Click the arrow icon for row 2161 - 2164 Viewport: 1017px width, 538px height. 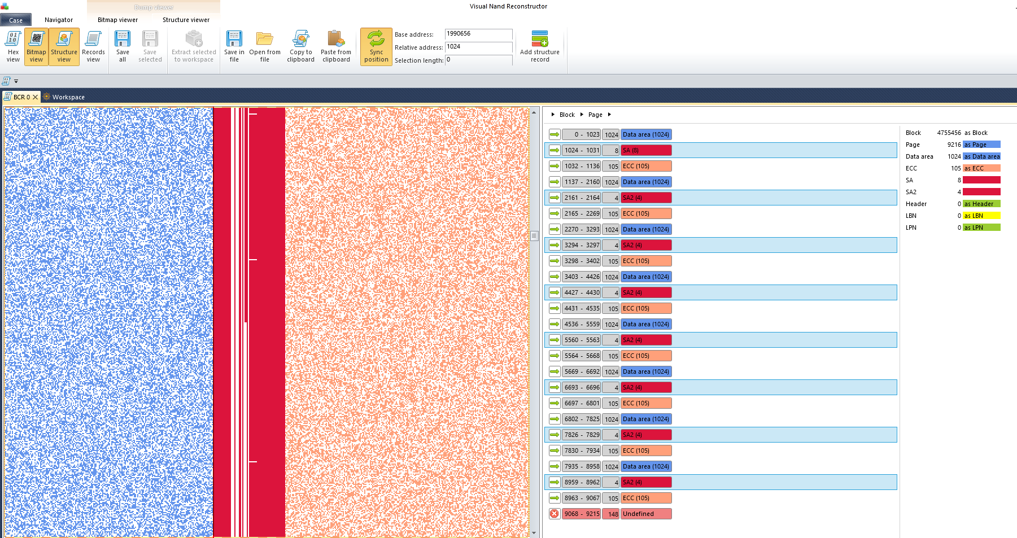(555, 198)
